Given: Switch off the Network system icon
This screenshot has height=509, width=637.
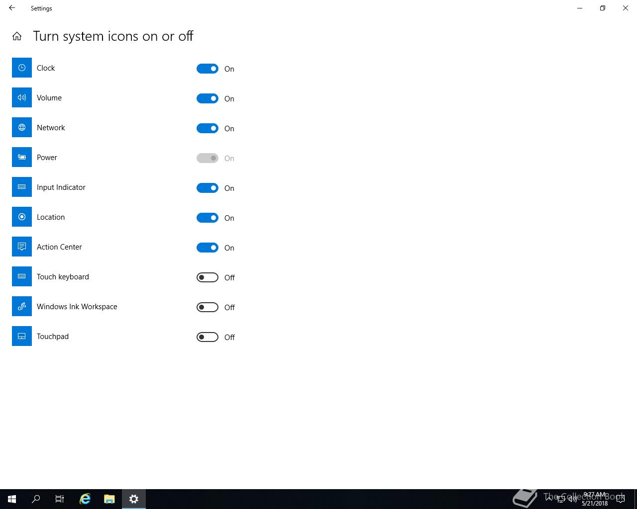Looking at the screenshot, I should point(208,128).
